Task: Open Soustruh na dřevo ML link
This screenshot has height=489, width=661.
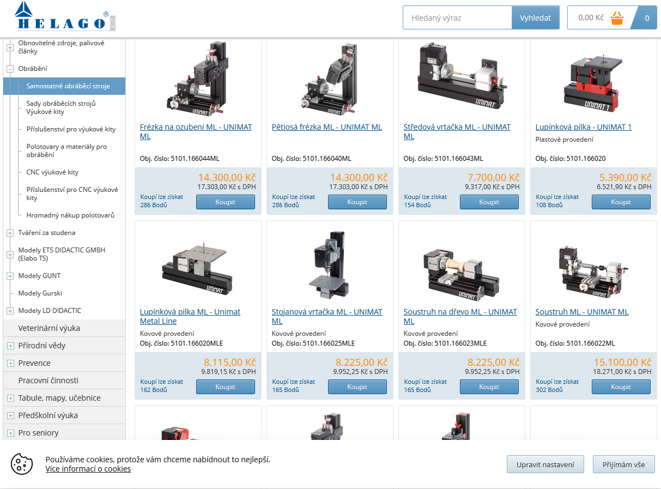Action: coord(460,316)
